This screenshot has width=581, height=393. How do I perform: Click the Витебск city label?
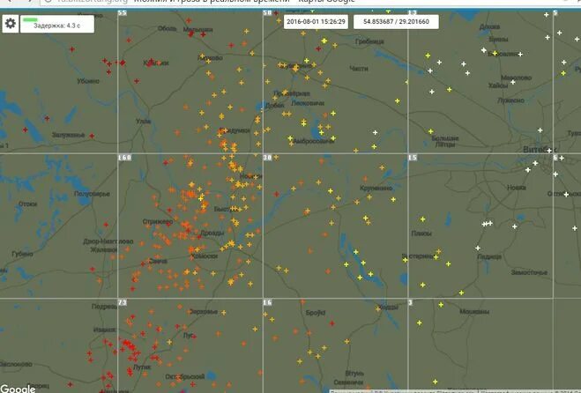540,150
